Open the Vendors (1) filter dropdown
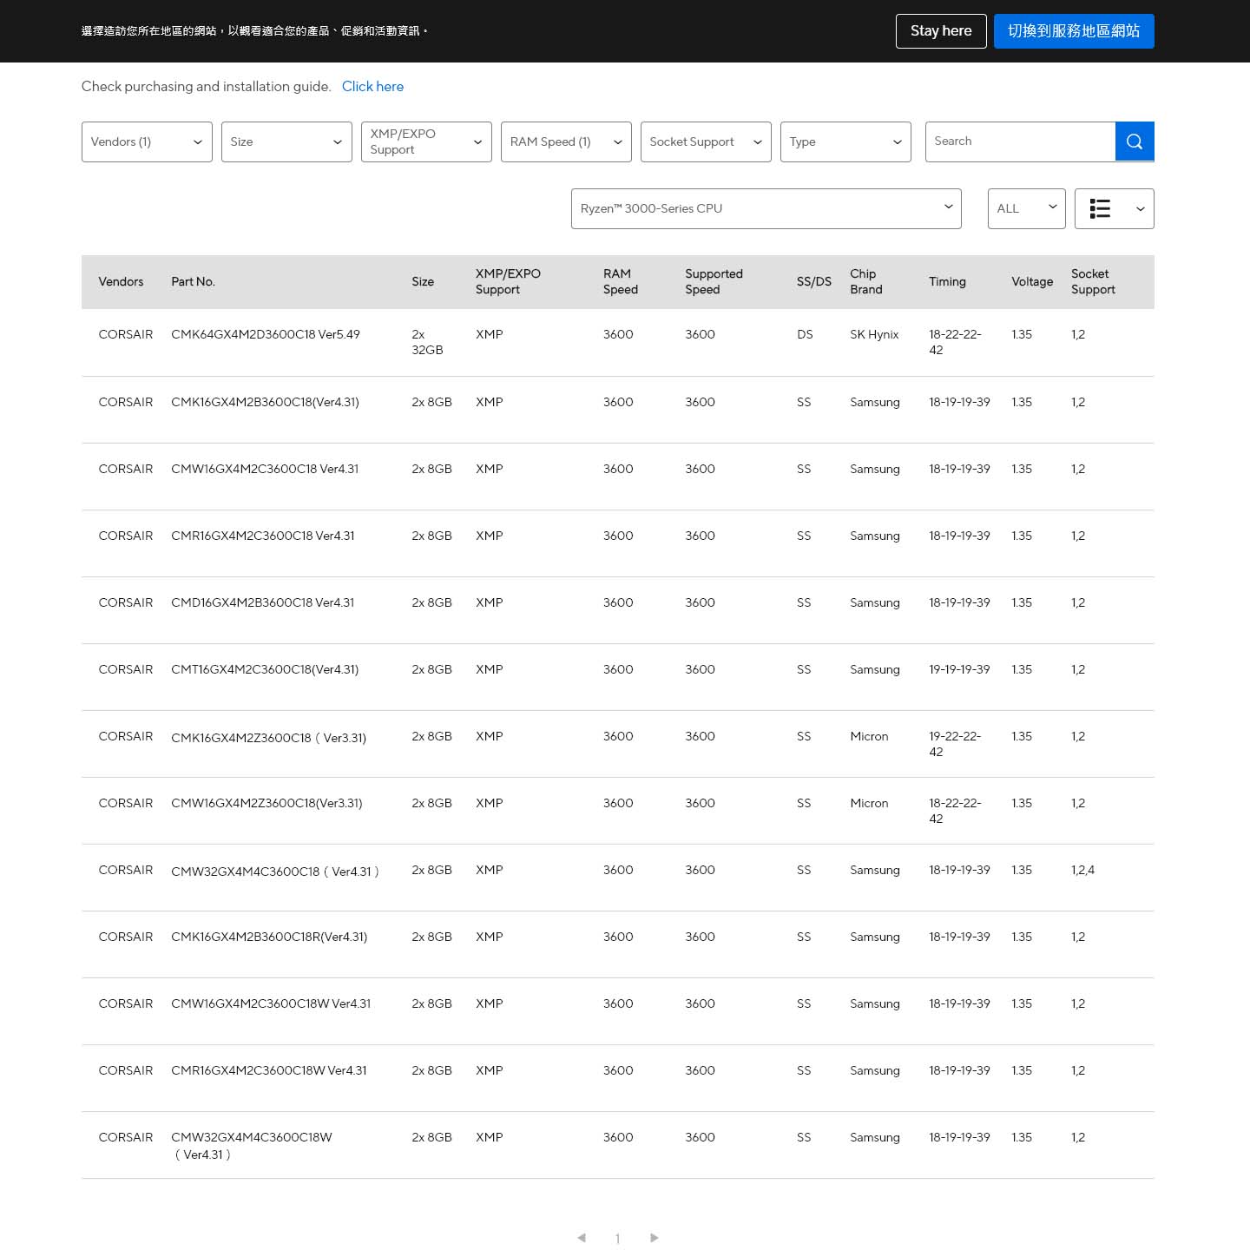Screen dimensions: 1250x1250 (147, 141)
